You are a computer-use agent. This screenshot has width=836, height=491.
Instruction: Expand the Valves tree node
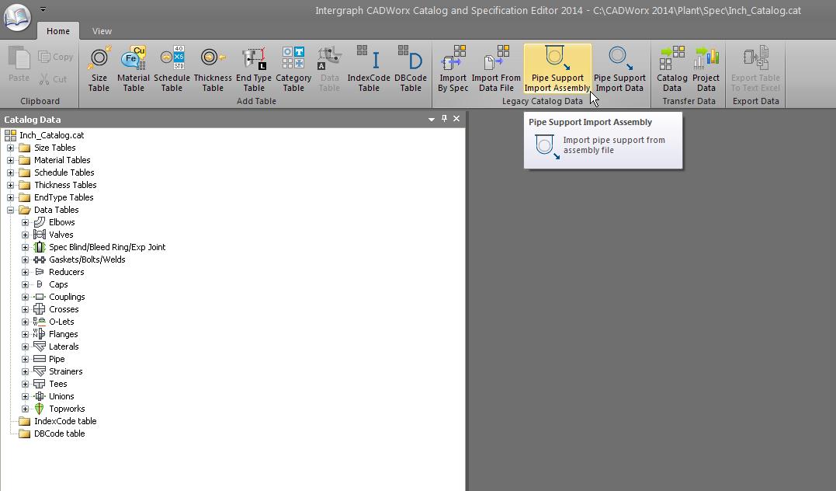click(x=25, y=235)
